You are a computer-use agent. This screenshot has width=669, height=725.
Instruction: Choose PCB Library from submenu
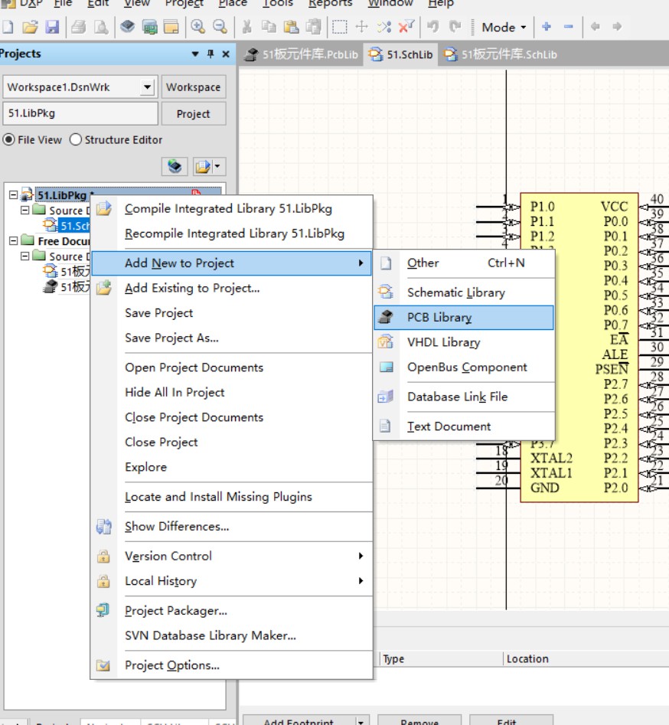(464, 318)
